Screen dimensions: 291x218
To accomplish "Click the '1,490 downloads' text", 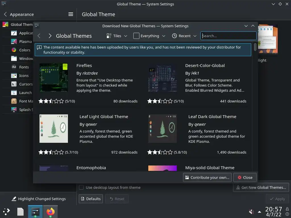I will click(x=232, y=152).
